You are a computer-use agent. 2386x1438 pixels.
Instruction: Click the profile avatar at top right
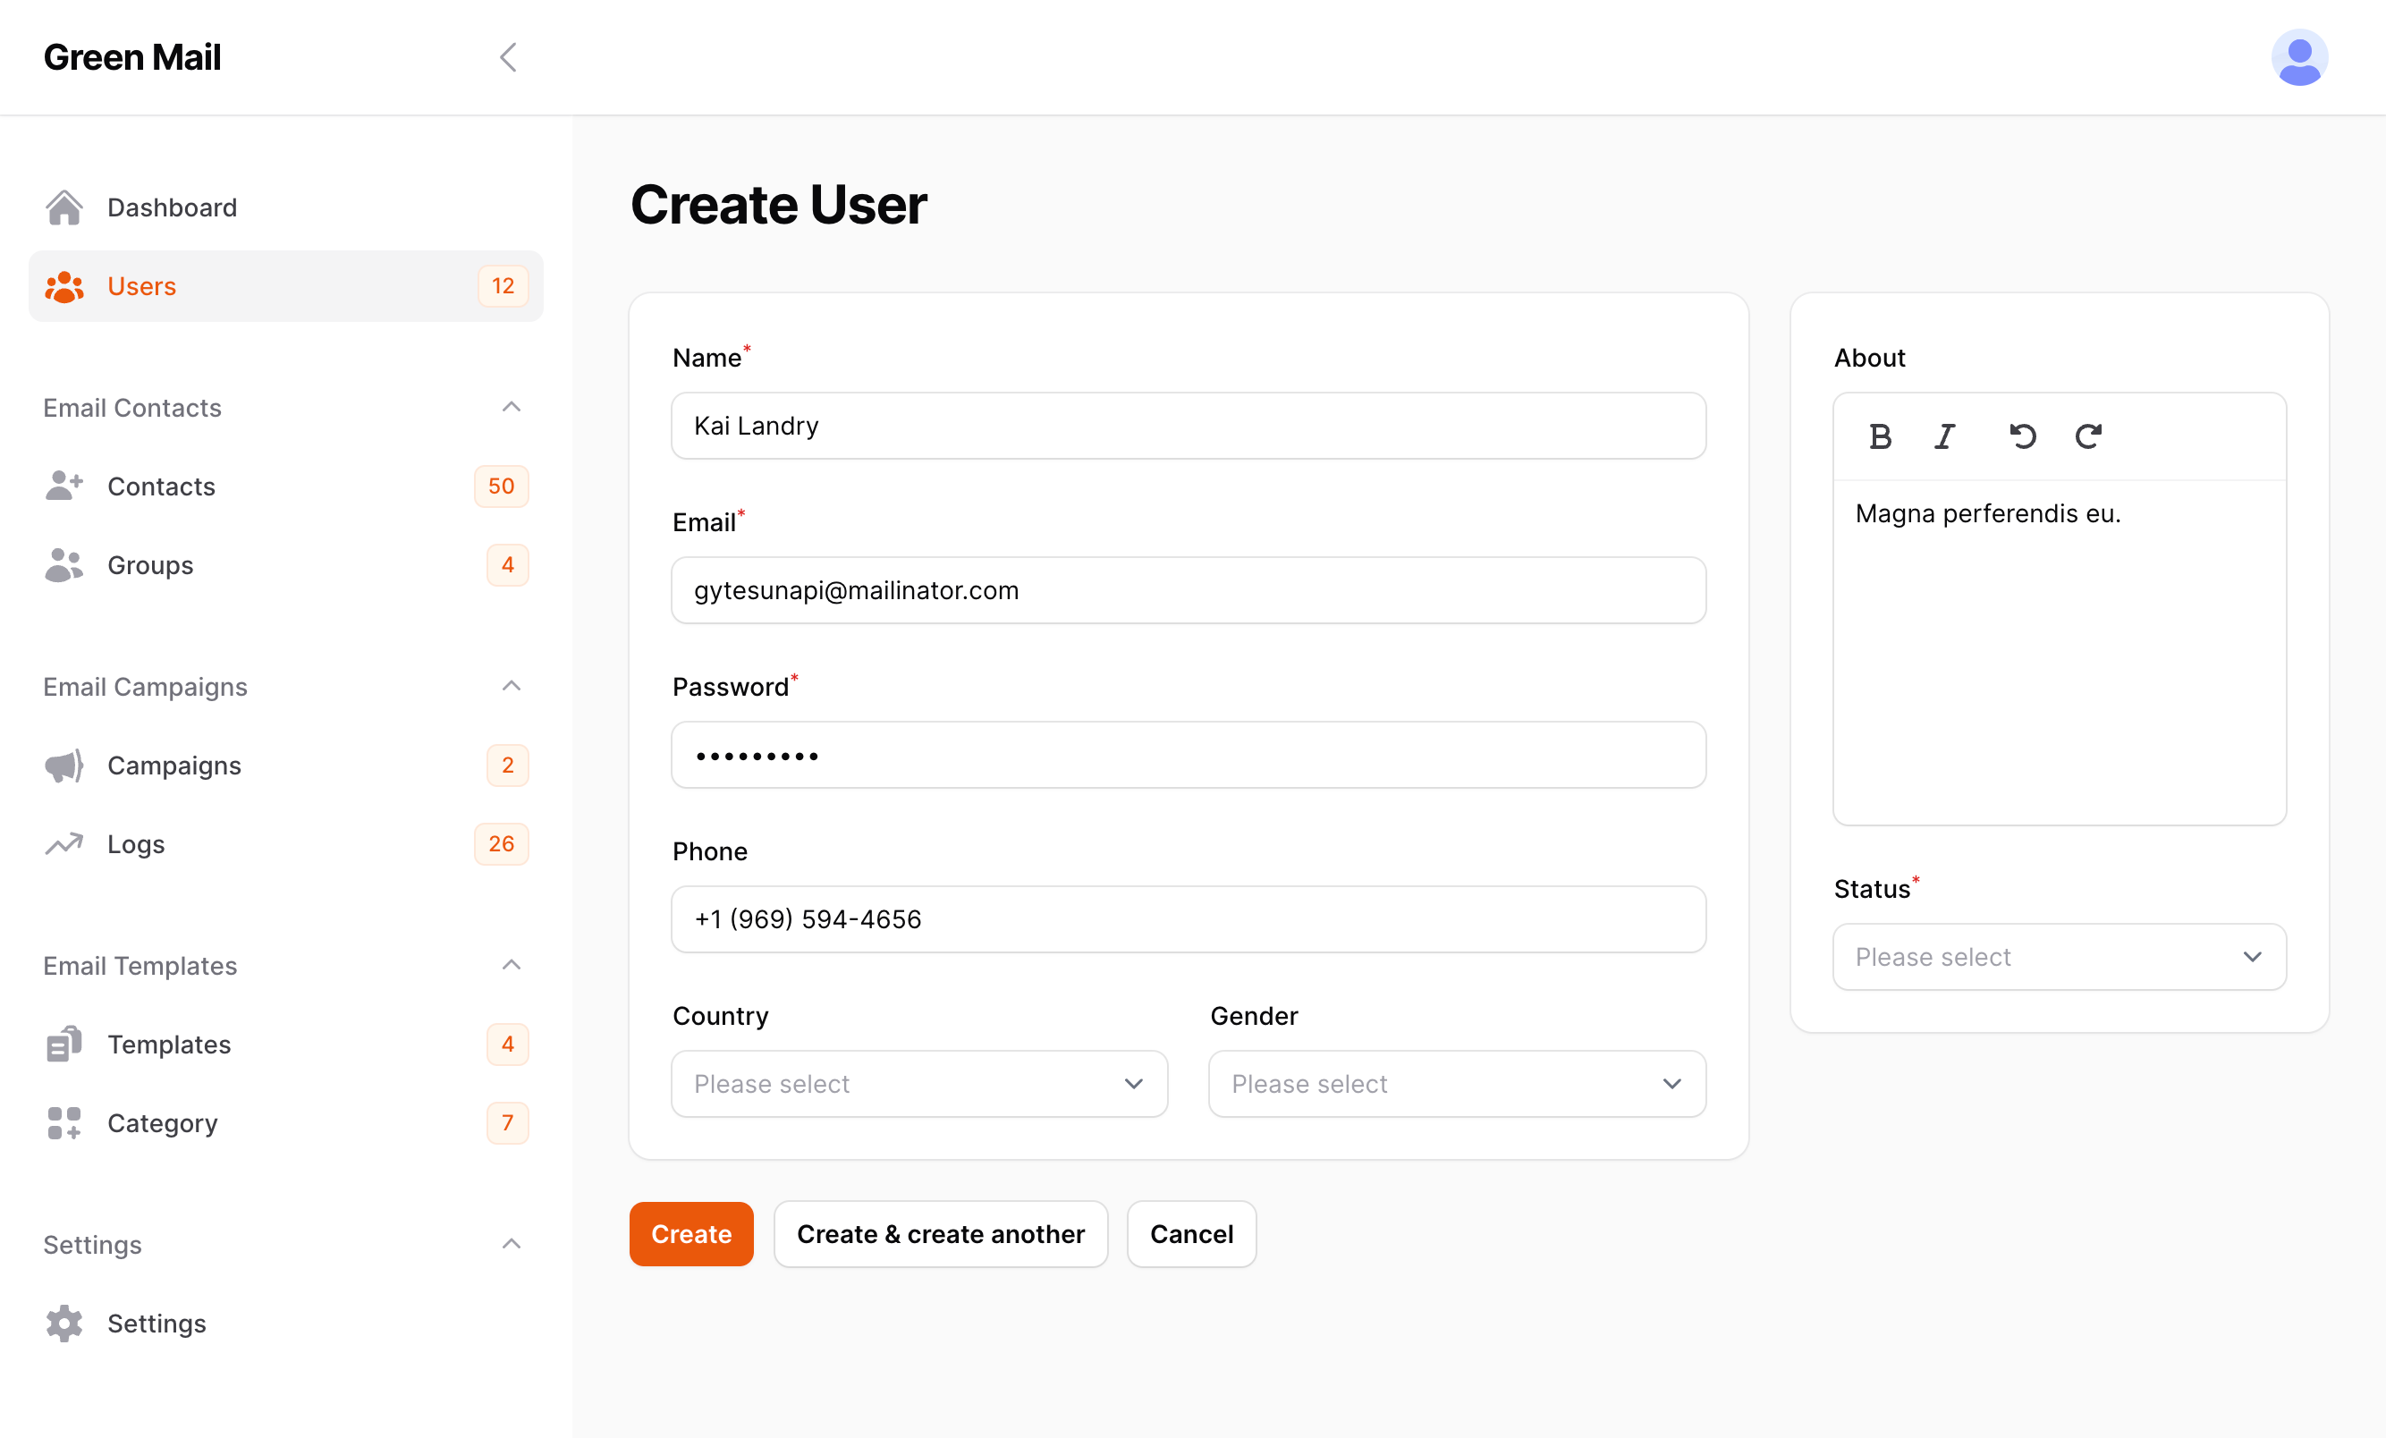(2299, 57)
